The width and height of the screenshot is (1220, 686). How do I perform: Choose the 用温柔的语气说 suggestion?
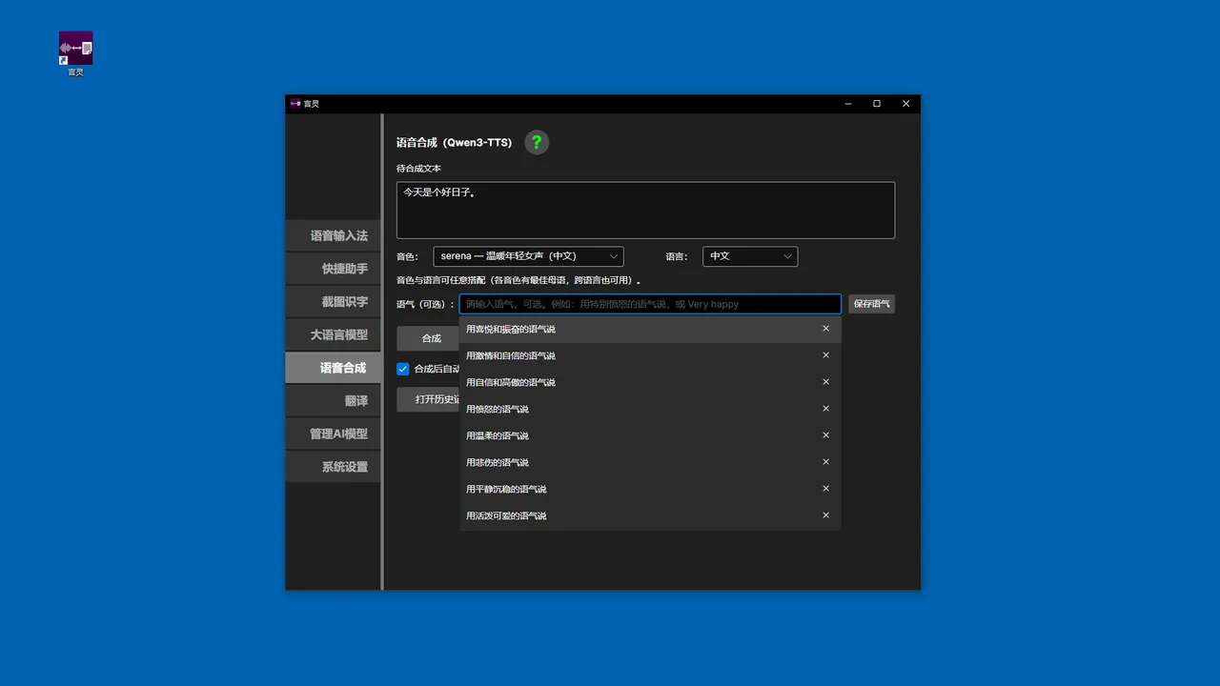[x=650, y=435]
